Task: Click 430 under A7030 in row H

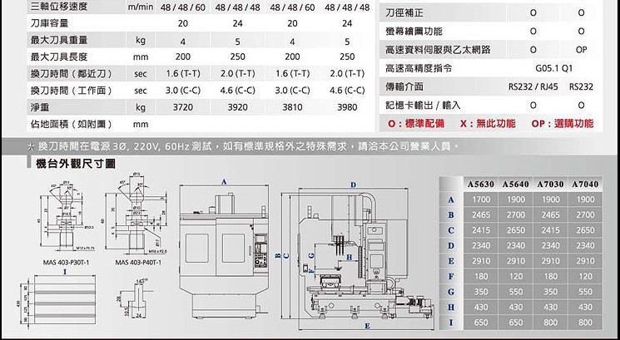Action: tap(550, 308)
